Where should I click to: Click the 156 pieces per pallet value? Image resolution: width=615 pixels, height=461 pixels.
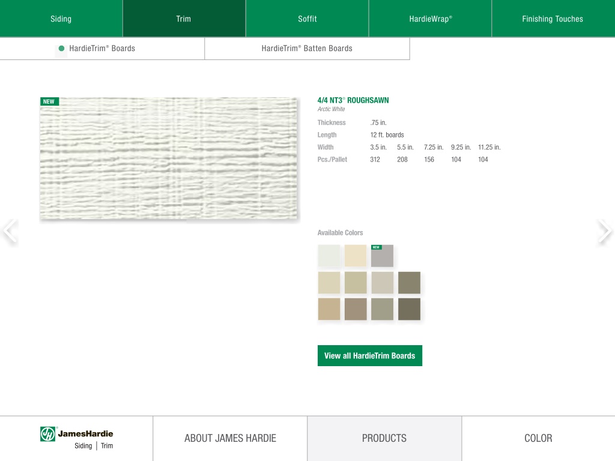tap(429, 160)
